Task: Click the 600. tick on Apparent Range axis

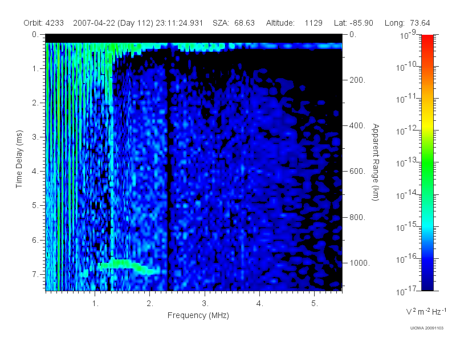Action: pyautogui.click(x=357, y=172)
